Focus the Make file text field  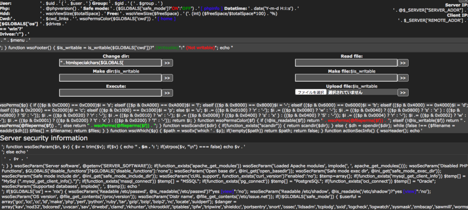click(346, 78)
